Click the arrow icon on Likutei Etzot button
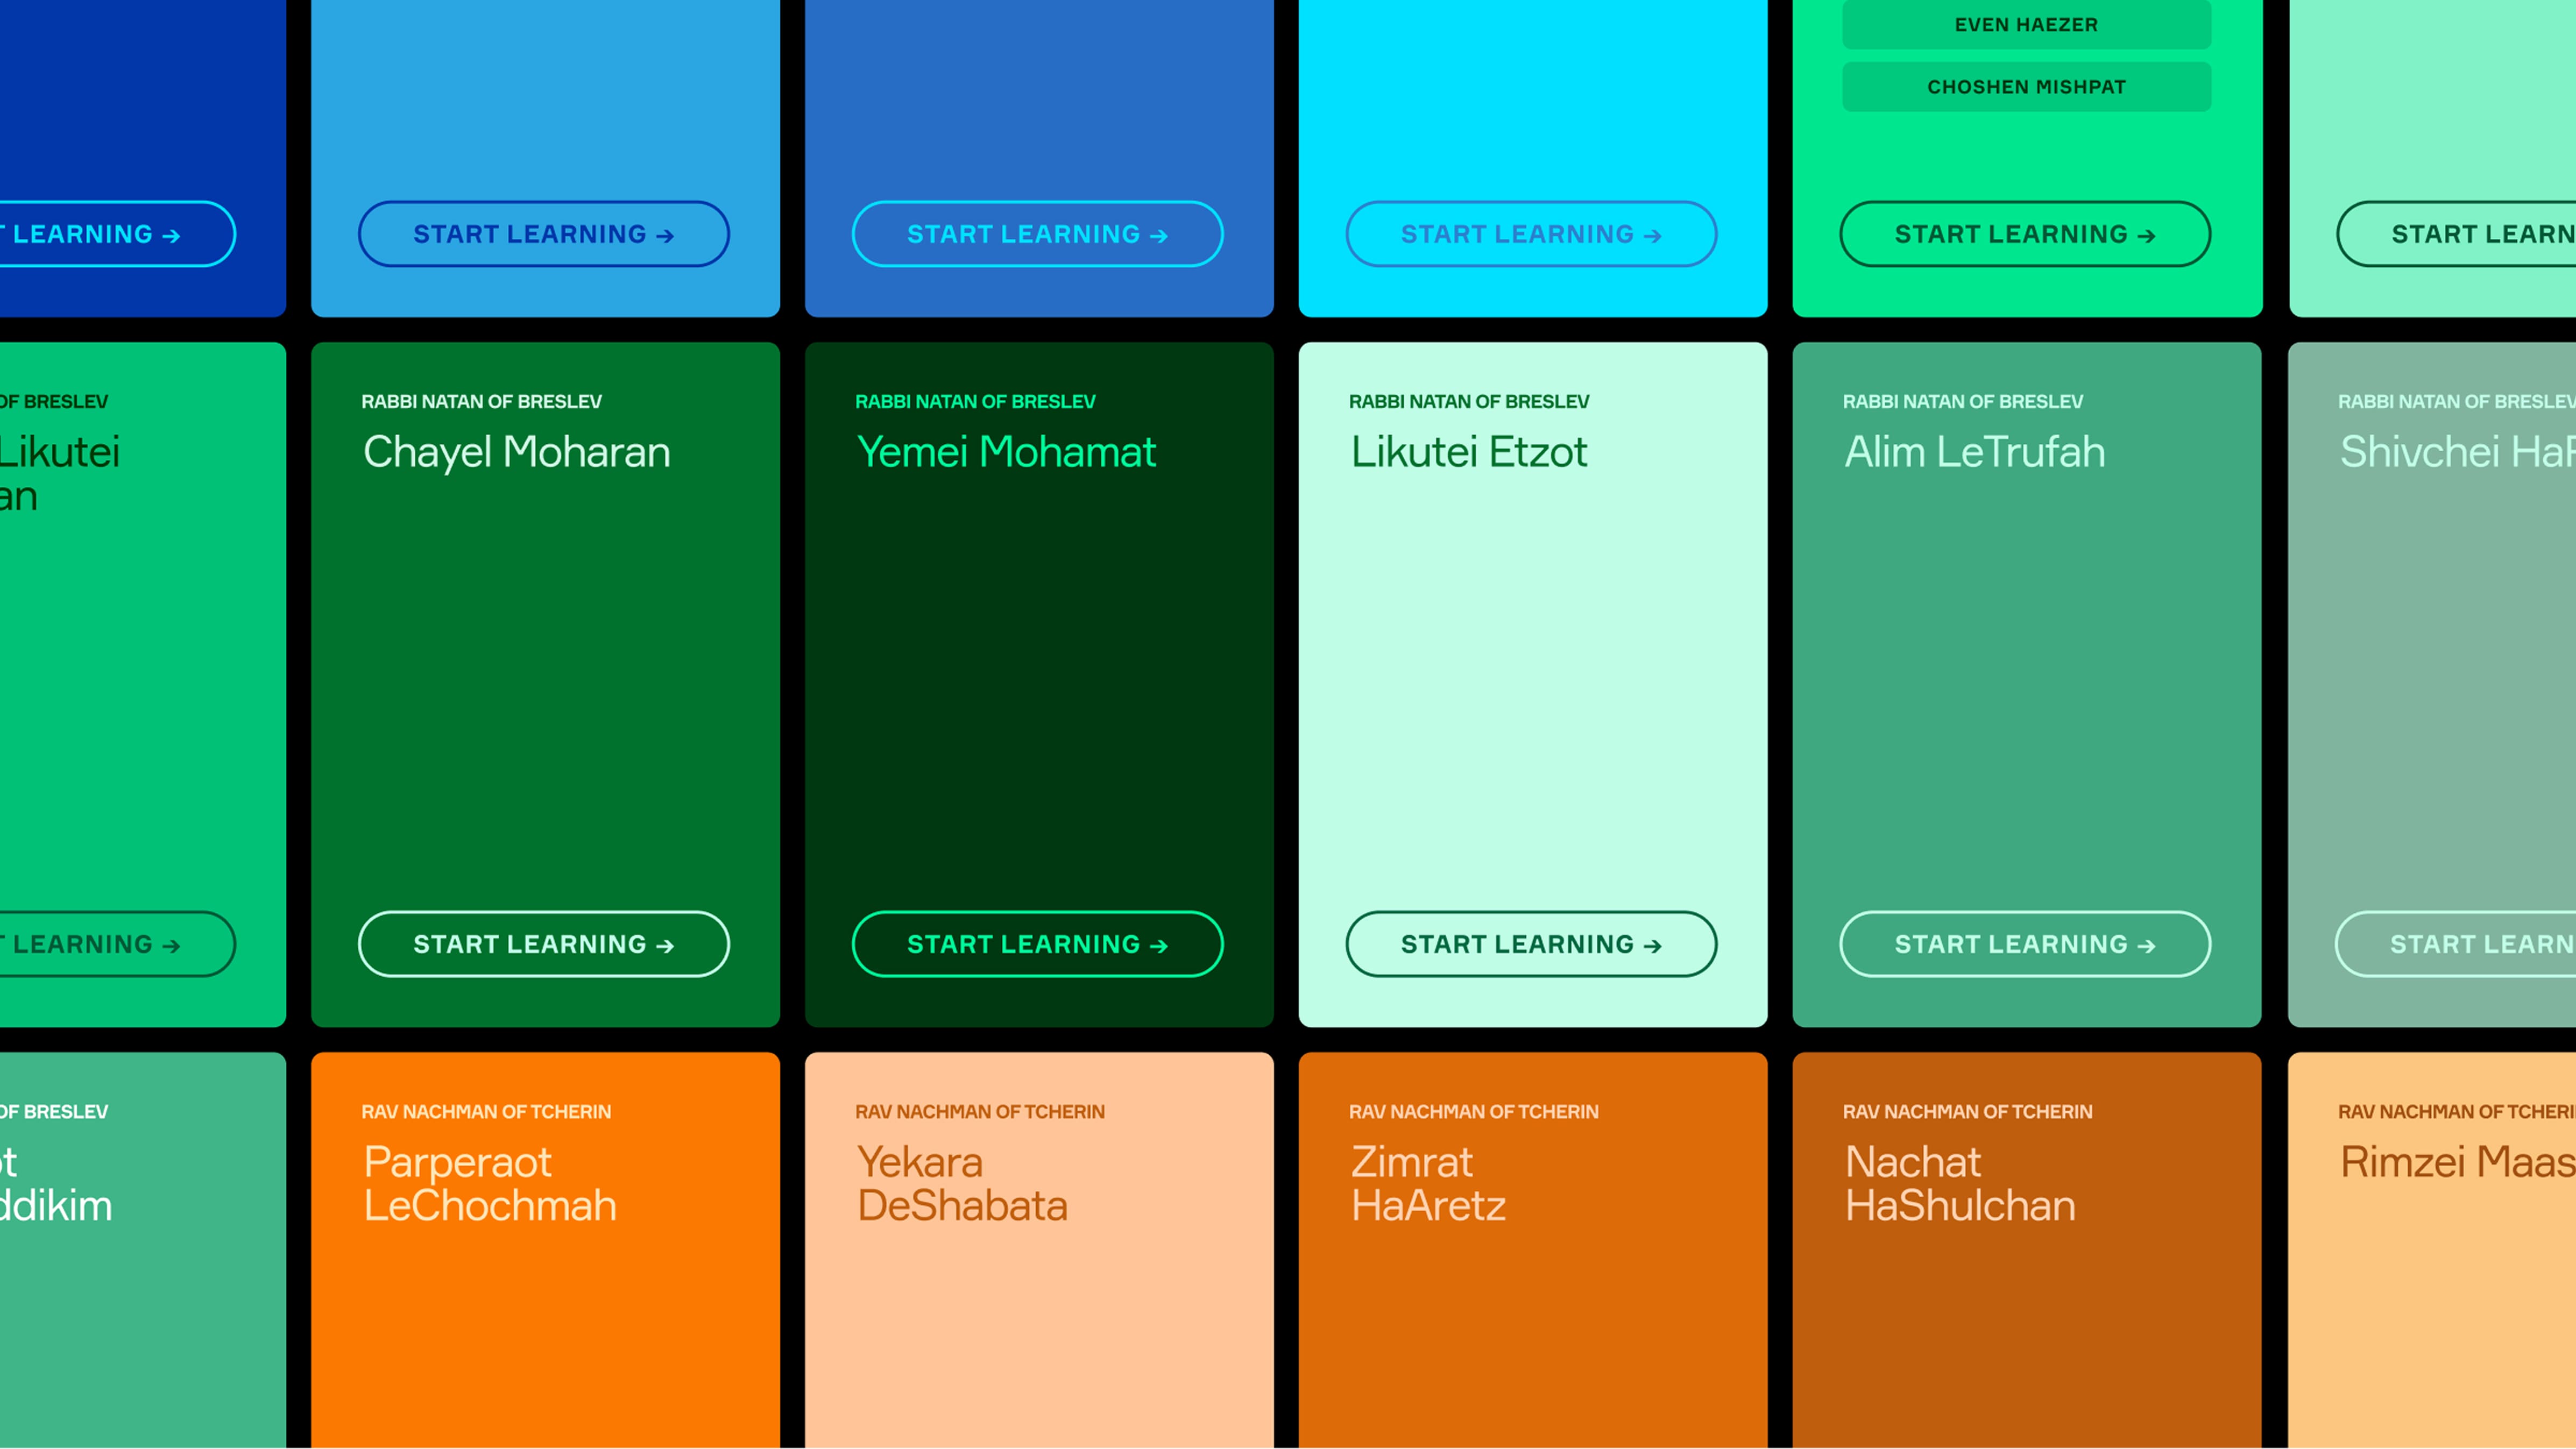This screenshot has width=2576, height=1449. [1652, 946]
